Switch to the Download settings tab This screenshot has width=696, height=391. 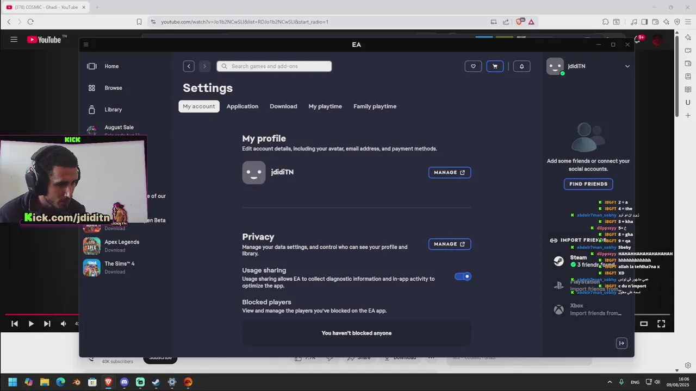coord(283,106)
